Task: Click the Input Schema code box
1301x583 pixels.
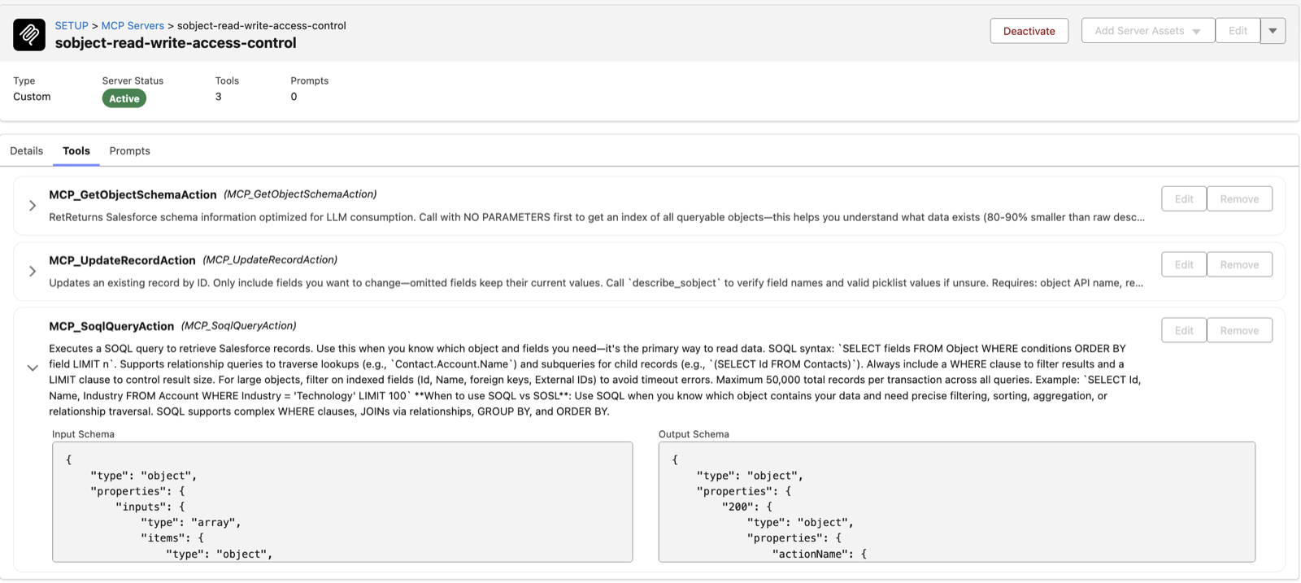Action: (342, 502)
